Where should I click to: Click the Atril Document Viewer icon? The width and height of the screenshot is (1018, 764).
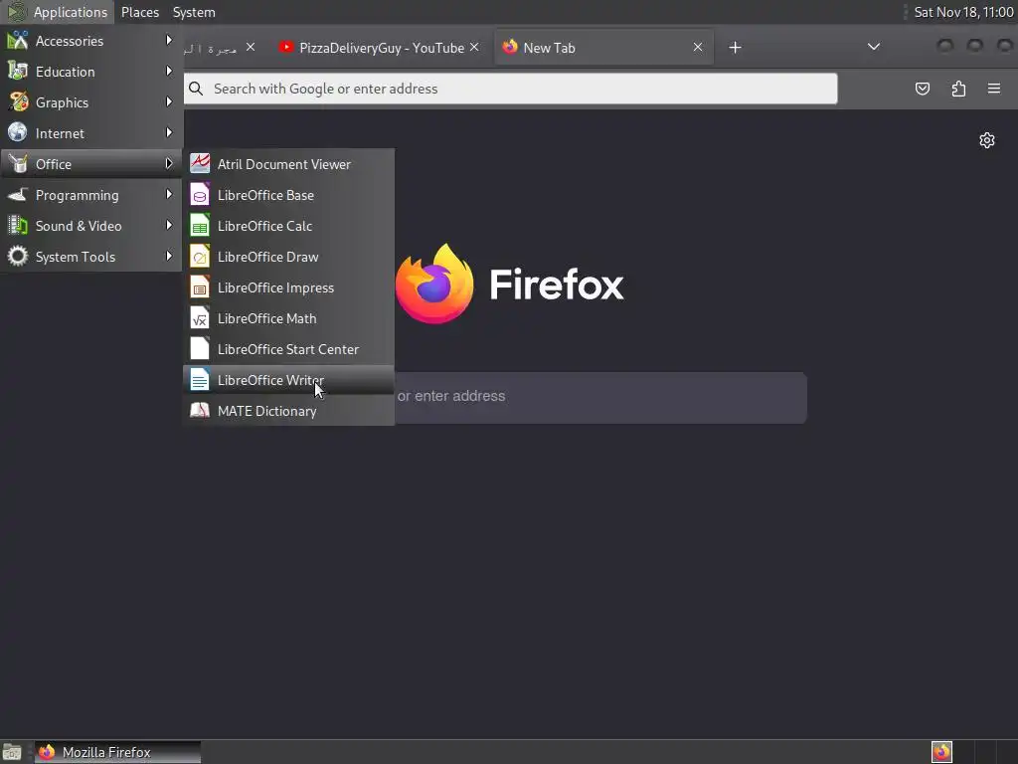tap(199, 164)
